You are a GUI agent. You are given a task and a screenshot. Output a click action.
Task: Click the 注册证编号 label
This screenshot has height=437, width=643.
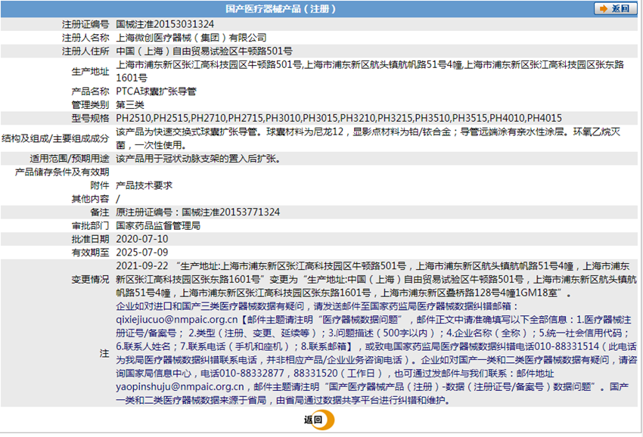tap(85, 24)
